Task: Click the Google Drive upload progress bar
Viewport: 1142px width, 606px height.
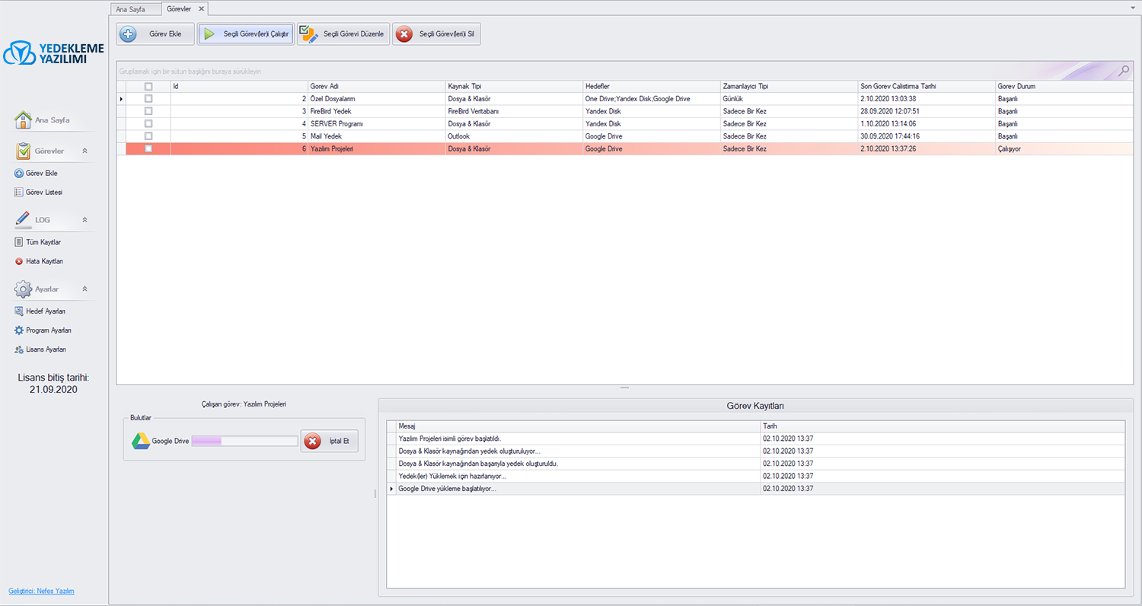Action: pos(244,441)
